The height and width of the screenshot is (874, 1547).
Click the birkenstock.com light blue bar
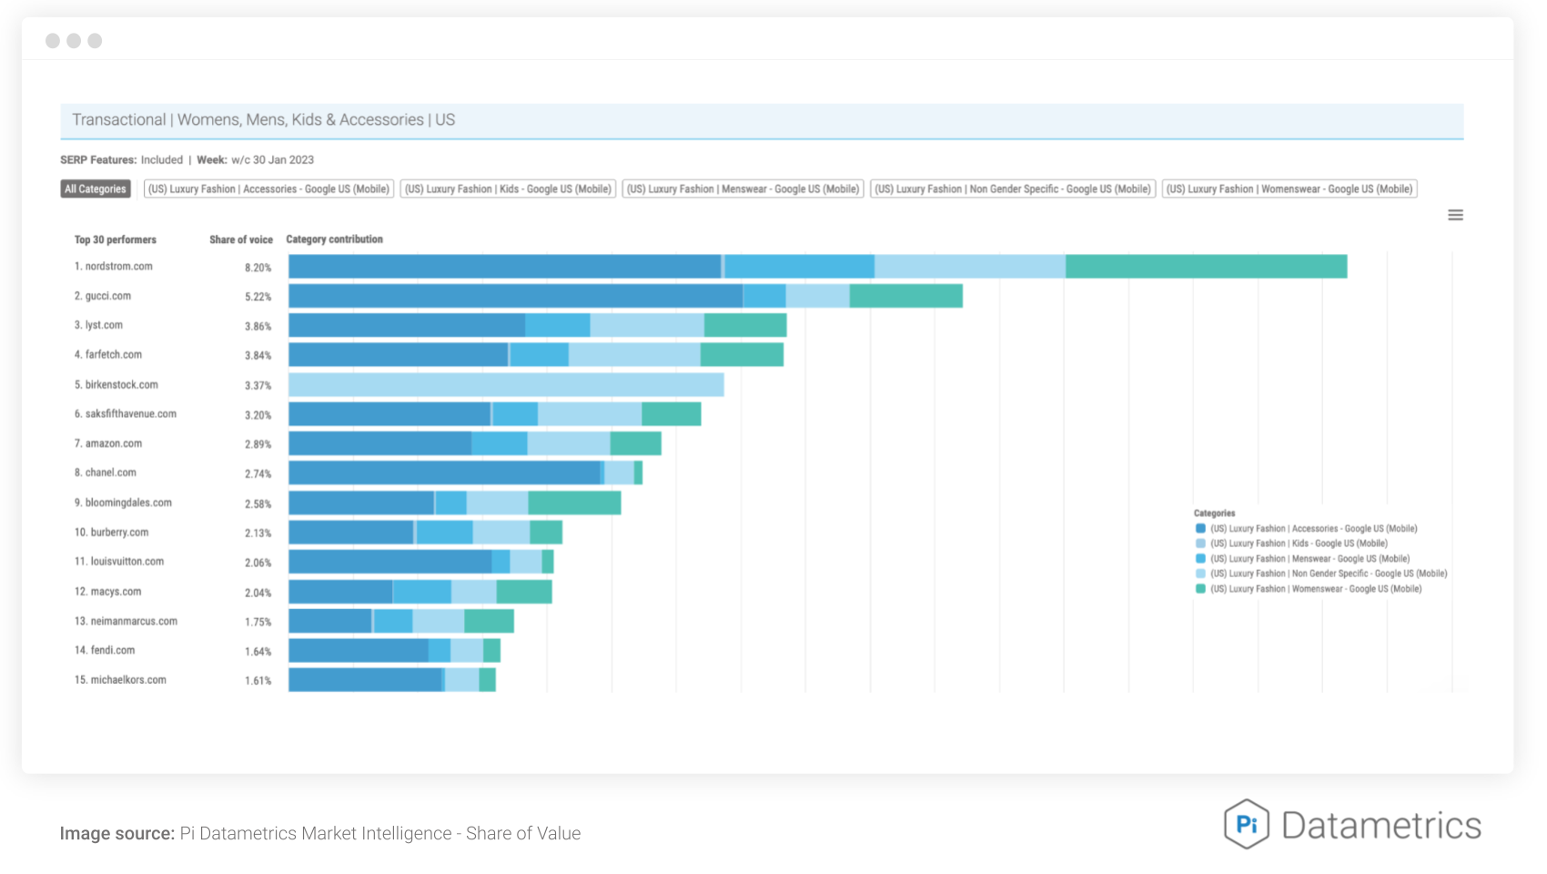506,384
